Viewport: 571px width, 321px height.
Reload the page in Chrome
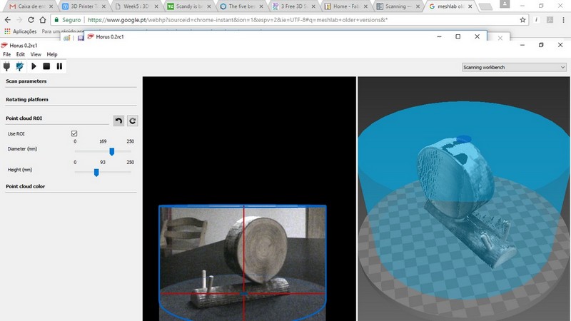click(31, 20)
